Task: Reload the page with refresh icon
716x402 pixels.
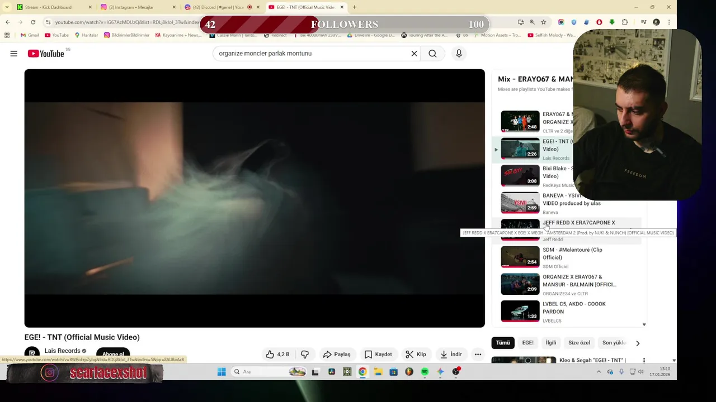Action: point(33,22)
